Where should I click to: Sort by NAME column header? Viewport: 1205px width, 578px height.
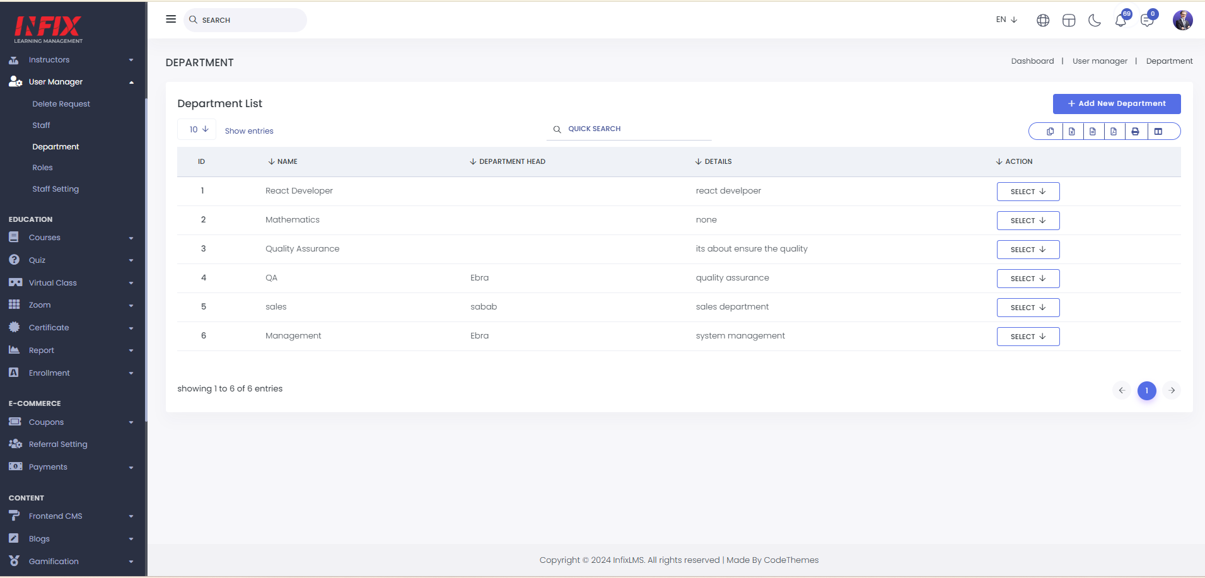[x=282, y=161]
